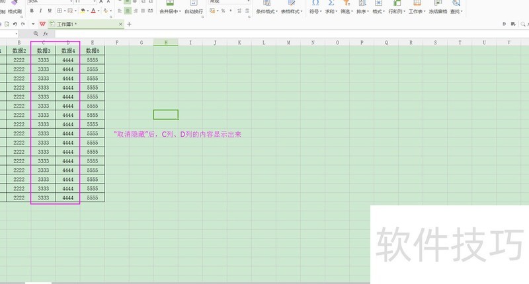
Task: Open the Format (格式) menu
Action: 378,7
